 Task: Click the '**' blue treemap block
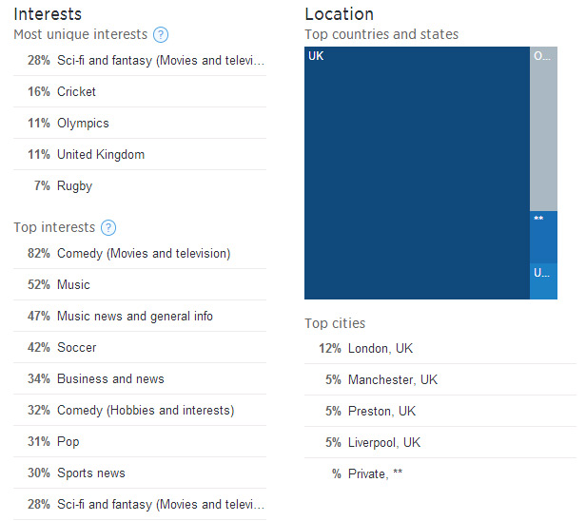click(x=543, y=238)
